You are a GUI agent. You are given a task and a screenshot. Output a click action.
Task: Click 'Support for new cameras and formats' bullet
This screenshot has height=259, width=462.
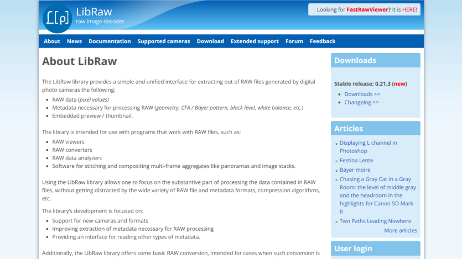pos(100,220)
